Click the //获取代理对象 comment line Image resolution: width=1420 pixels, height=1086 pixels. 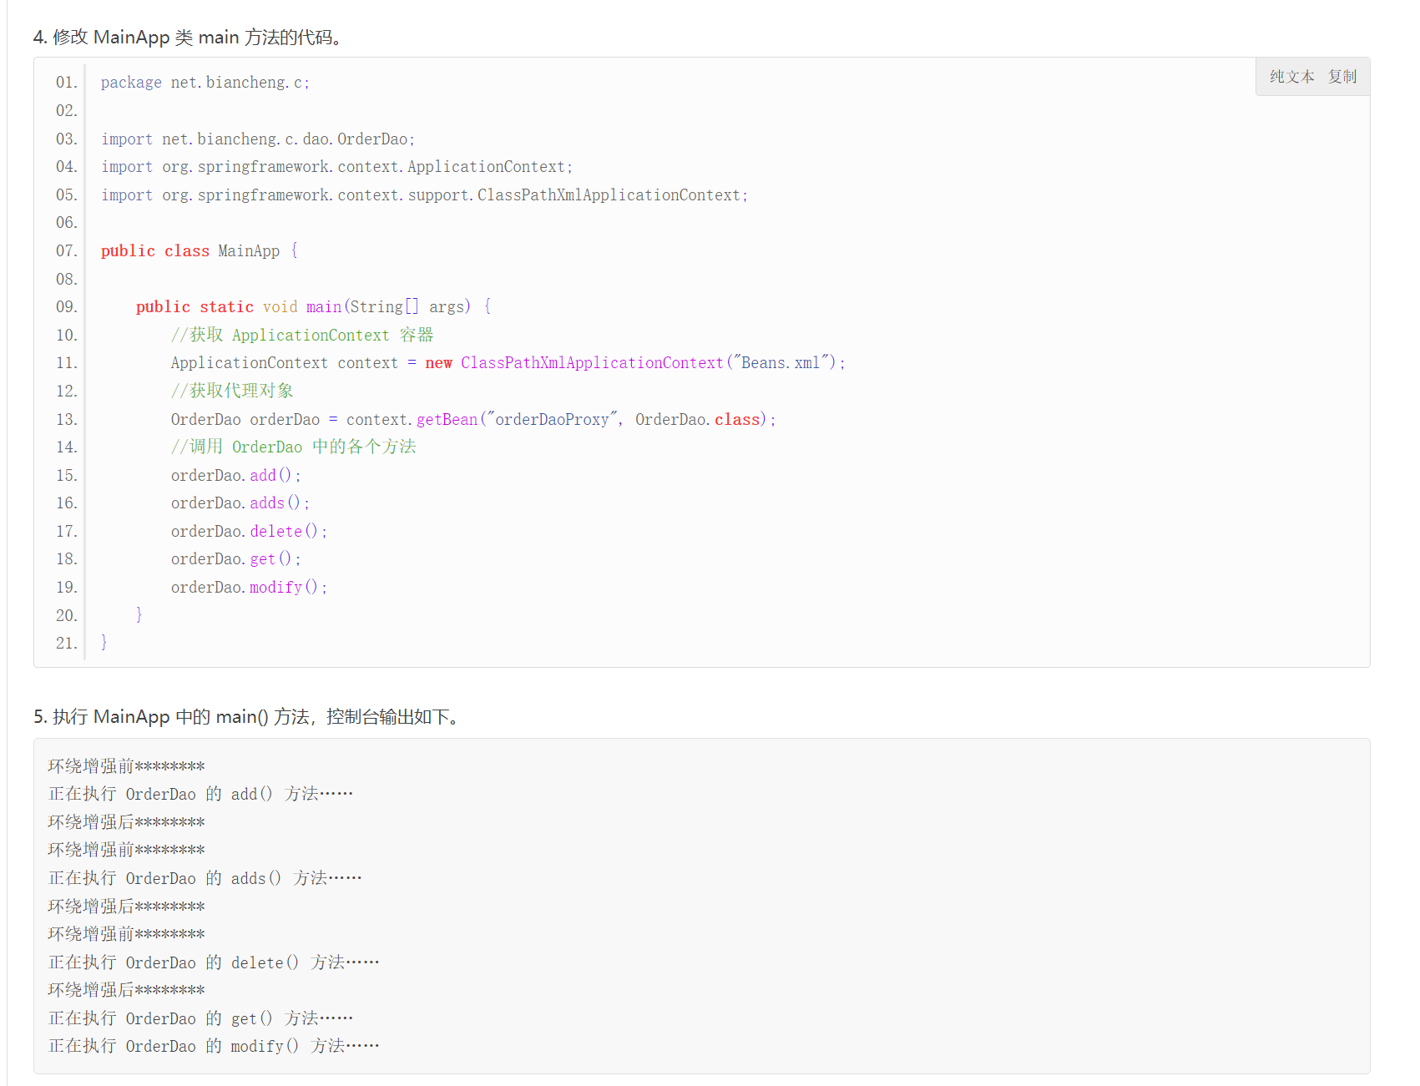pyautogui.click(x=232, y=391)
